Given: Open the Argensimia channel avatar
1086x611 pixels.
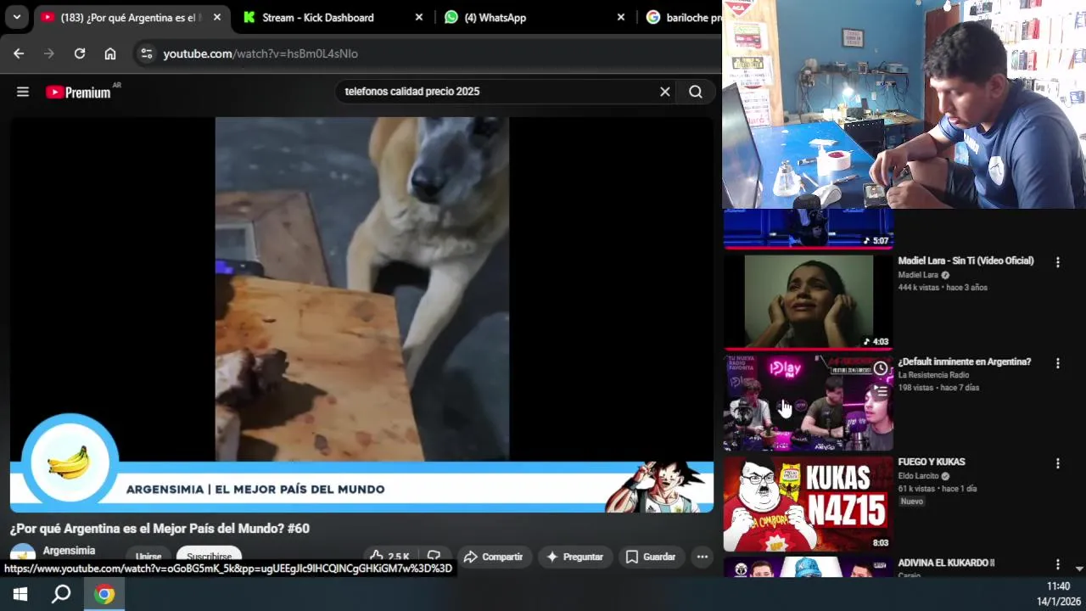Looking at the screenshot, I should [x=23, y=555].
